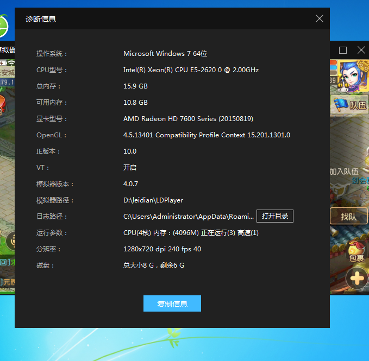
Task: Open log directory with 打开目录 button
Action: [275, 216]
